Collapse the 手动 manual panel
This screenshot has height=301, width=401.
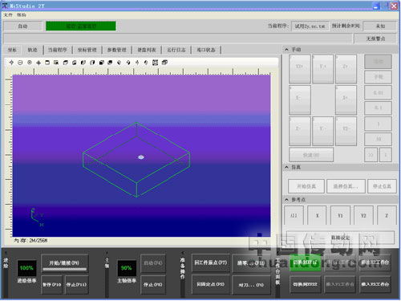click(x=287, y=50)
